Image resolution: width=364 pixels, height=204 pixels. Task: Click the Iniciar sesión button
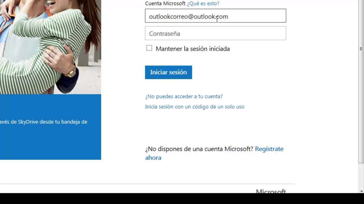168,72
